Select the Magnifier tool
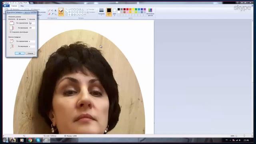This screenshot has width=256, height=144. (55, 14)
